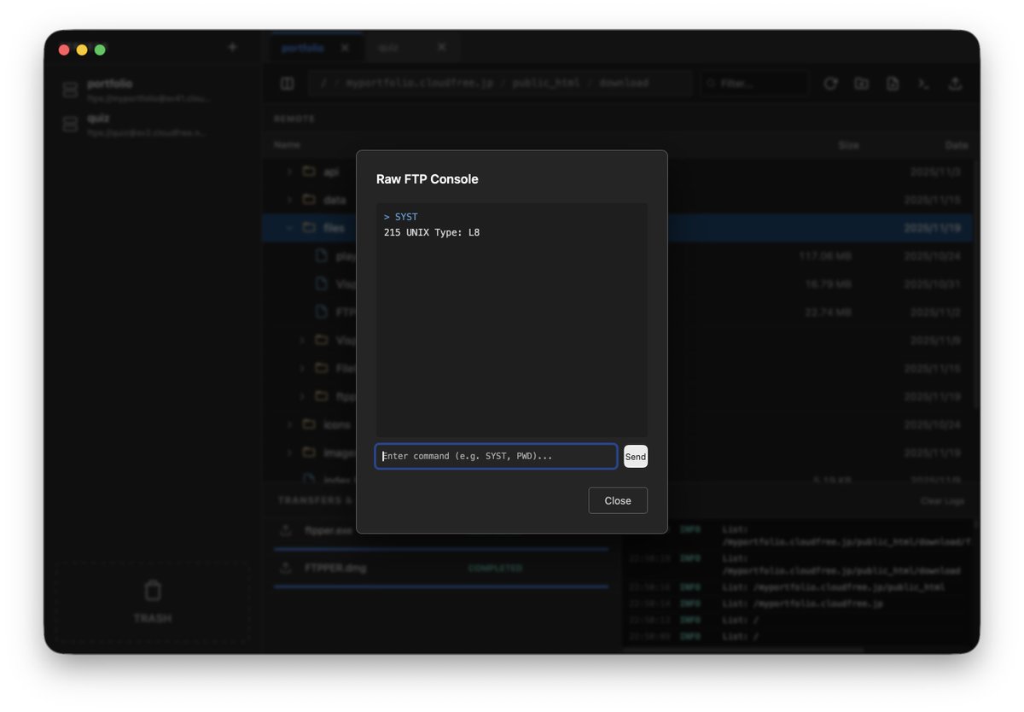Click public_html in the breadcrumb path
Screen dimensions: 1024x712
pos(546,83)
